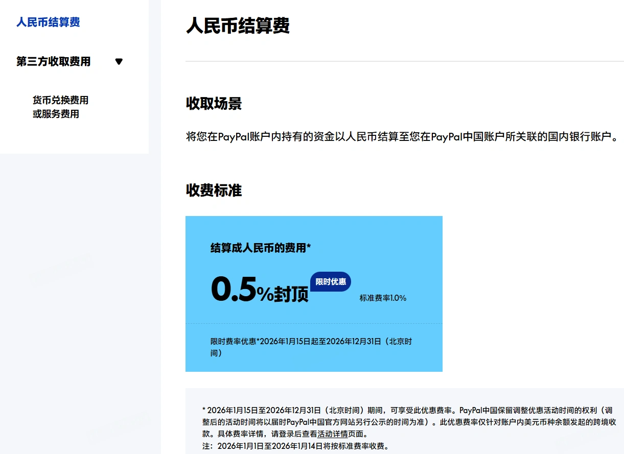Click the horizontal divider below the page title
The height and width of the screenshot is (454, 624).
tap(404, 61)
